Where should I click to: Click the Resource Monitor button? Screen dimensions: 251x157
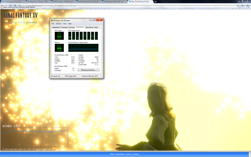coord(88,70)
